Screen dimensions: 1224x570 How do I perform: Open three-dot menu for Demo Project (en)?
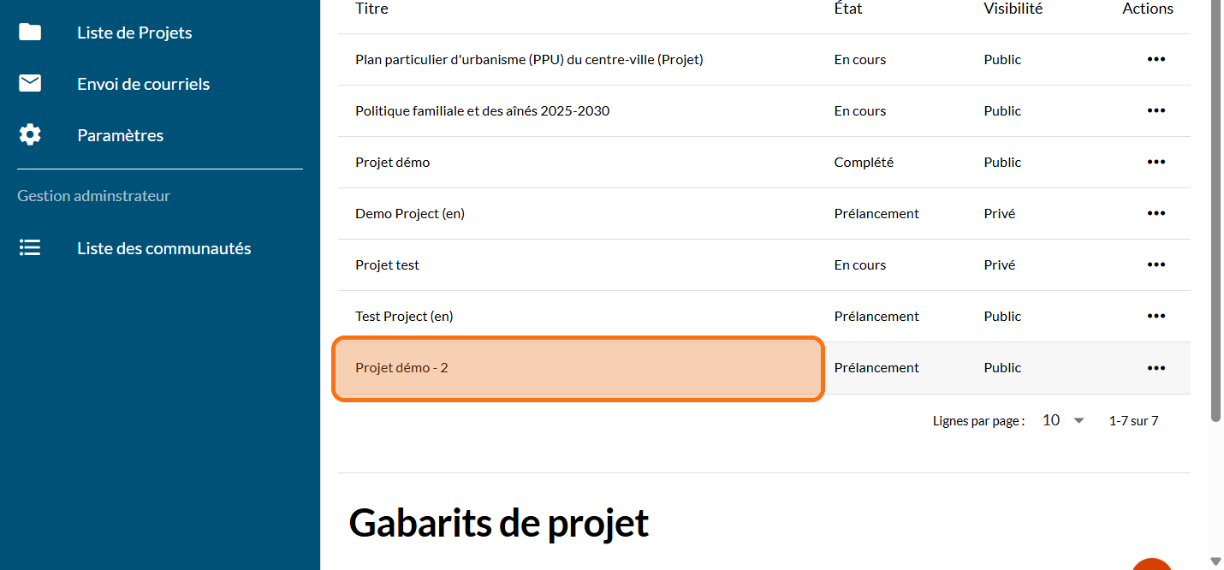(1156, 214)
